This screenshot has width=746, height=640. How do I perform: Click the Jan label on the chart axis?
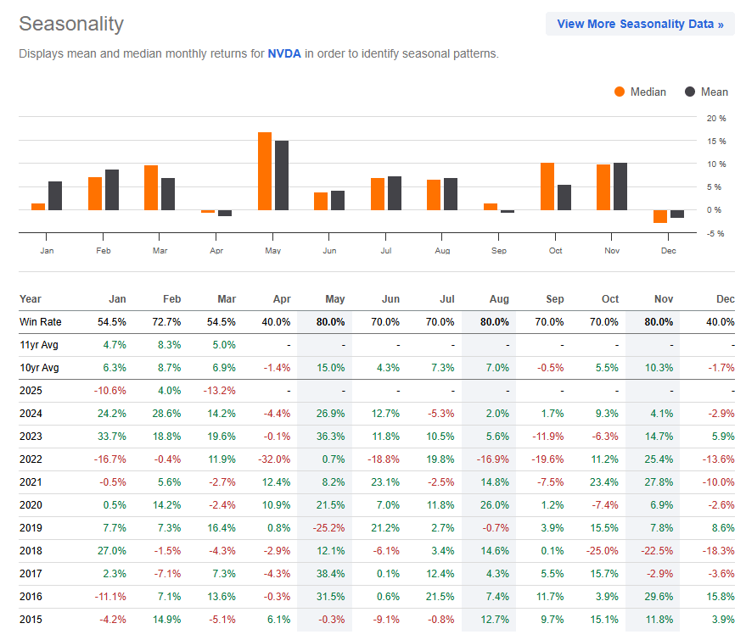(x=47, y=250)
